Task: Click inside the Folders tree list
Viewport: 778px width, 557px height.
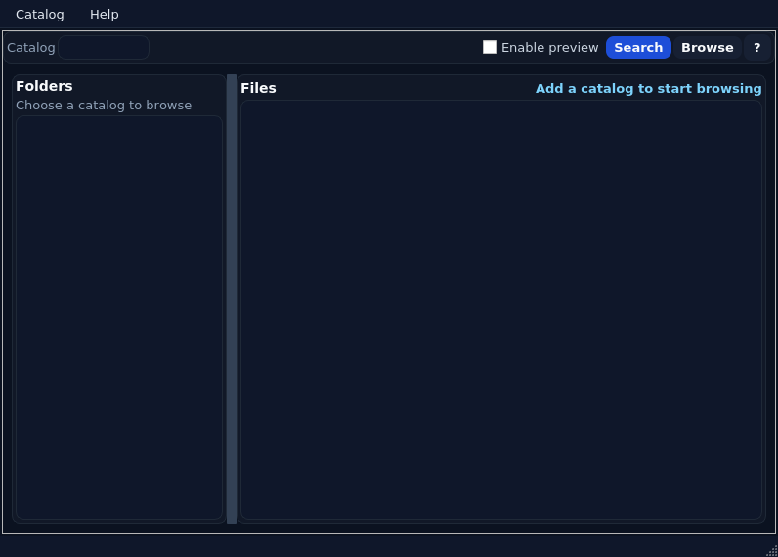Action: (x=119, y=318)
